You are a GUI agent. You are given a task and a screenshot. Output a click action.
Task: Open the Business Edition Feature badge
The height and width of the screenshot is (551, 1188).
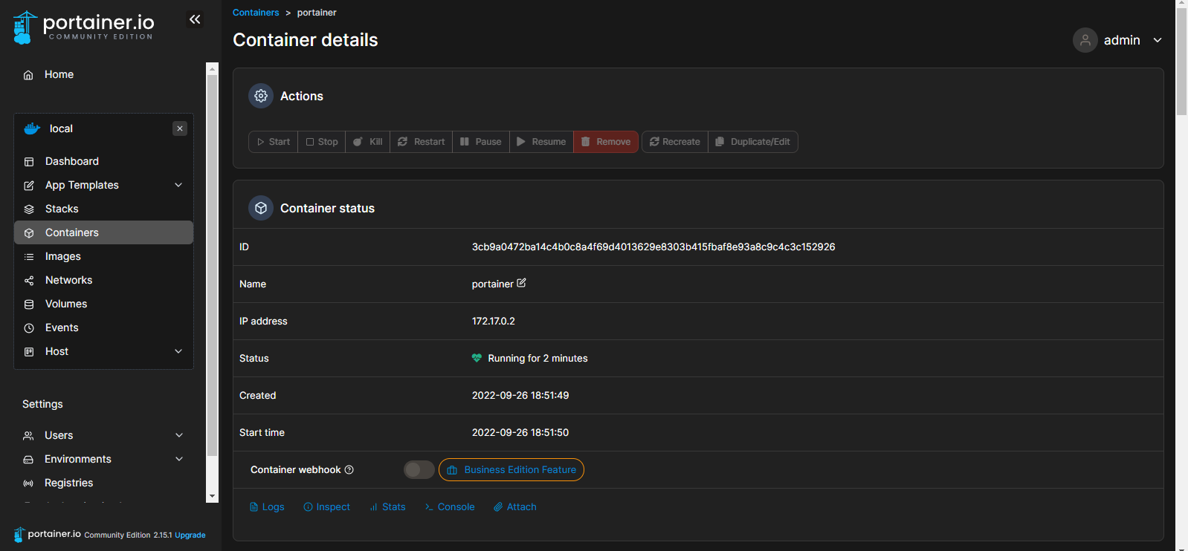511,469
